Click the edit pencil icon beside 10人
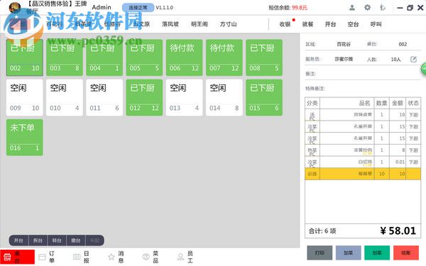The height and width of the screenshot is (266, 426). pos(413,59)
